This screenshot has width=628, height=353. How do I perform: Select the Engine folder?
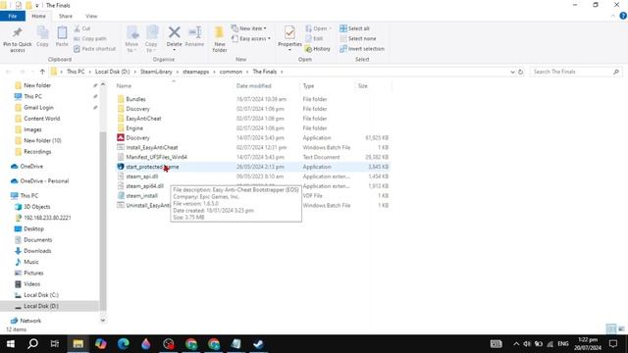pyautogui.click(x=134, y=128)
